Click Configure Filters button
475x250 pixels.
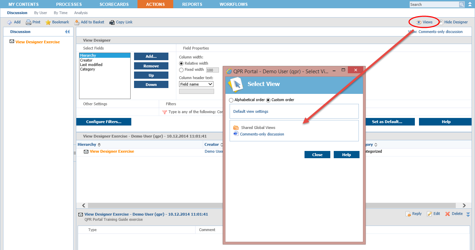click(x=103, y=122)
